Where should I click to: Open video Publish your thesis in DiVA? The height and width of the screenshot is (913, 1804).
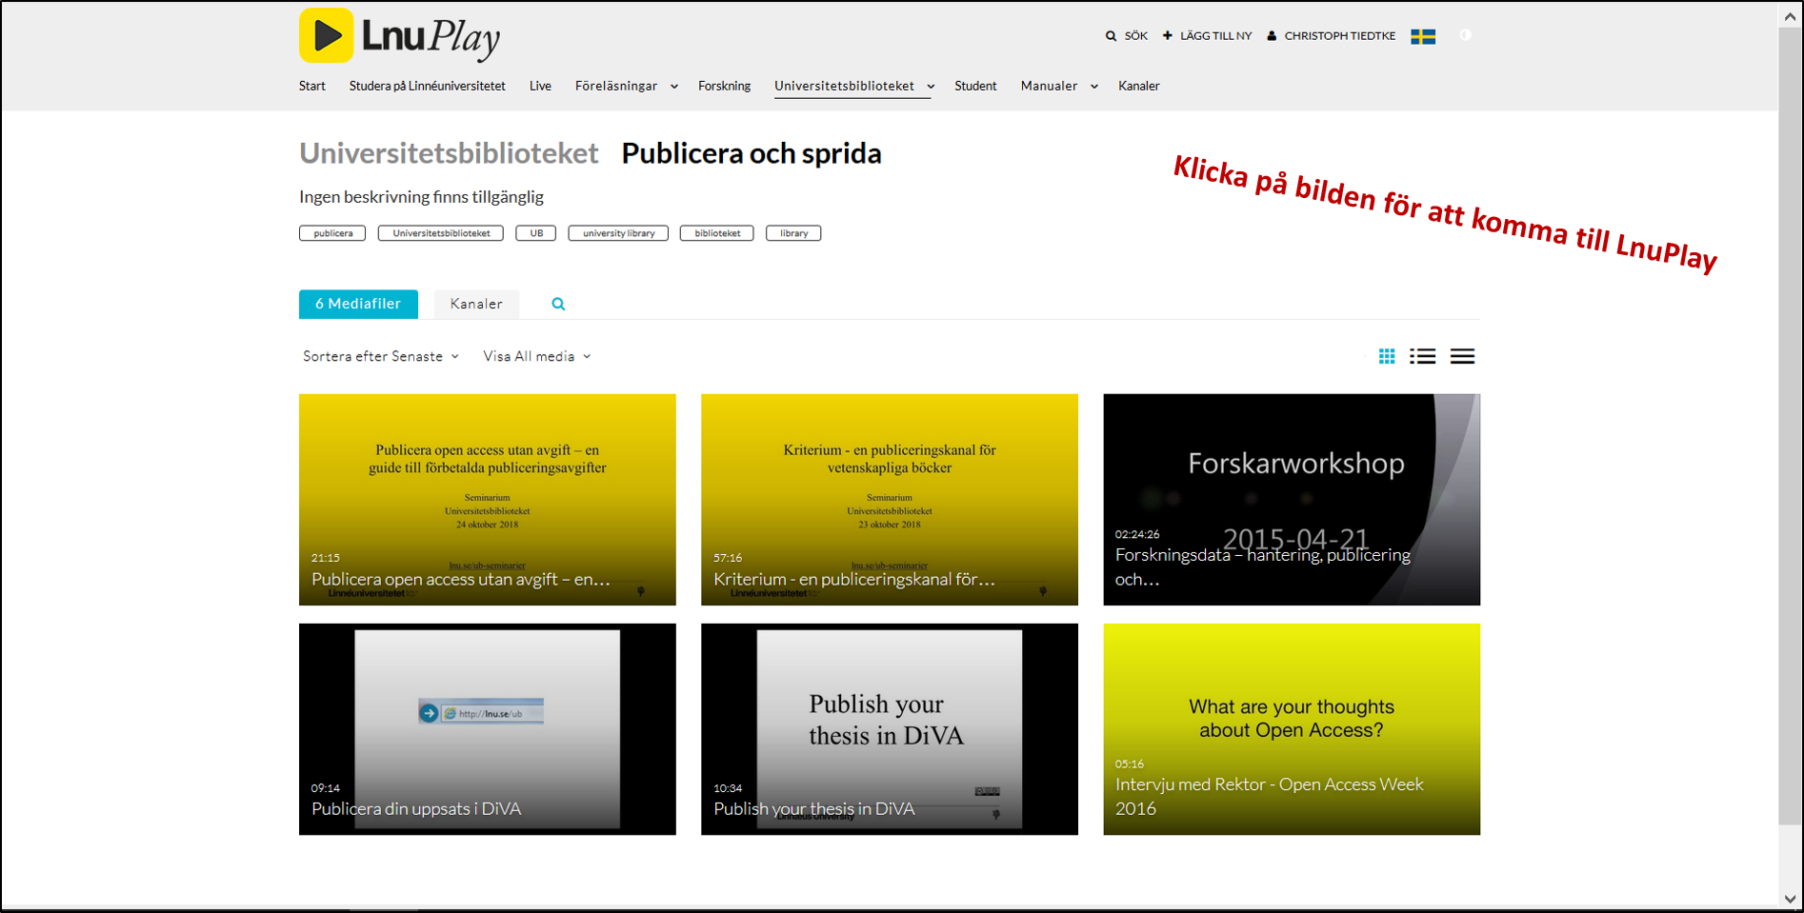[x=890, y=729]
